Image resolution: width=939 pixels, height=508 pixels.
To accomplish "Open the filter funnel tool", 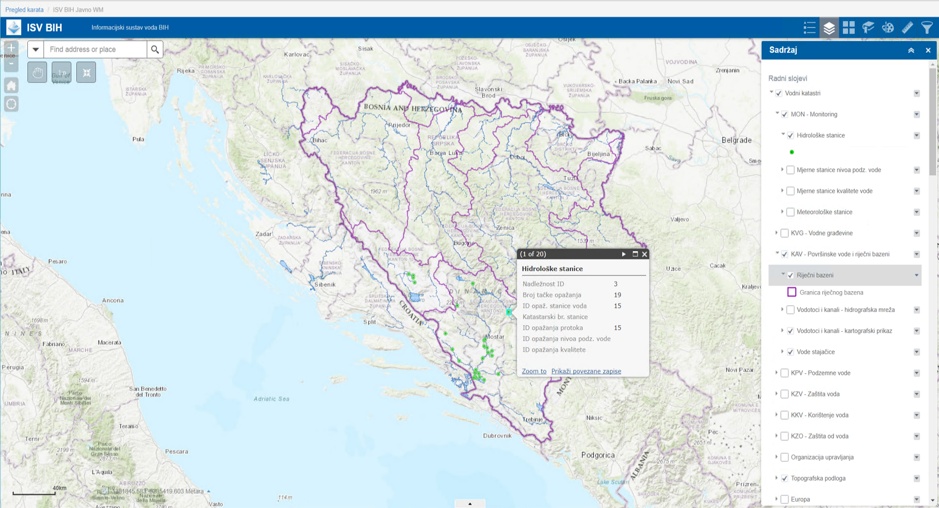I will pyautogui.click(x=926, y=28).
